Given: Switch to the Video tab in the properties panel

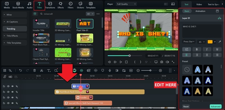Looking at the screenshot, I should pos(199,4).
